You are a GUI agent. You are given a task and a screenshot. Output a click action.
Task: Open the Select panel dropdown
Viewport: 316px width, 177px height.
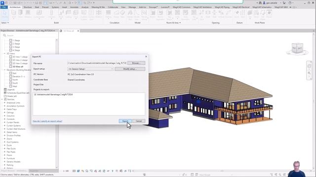[5, 23]
